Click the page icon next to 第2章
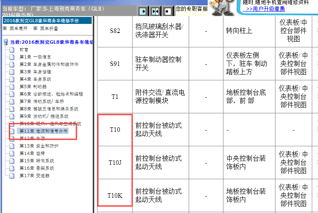 pos(12,65)
